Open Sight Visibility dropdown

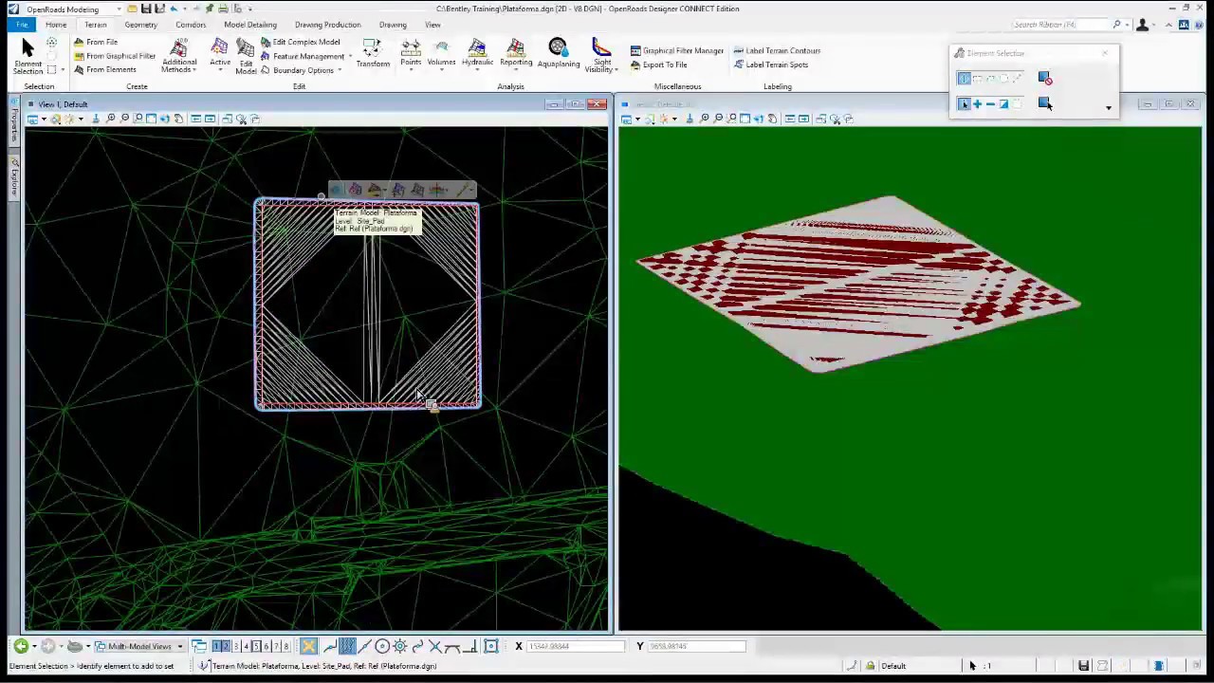(x=601, y=56)
